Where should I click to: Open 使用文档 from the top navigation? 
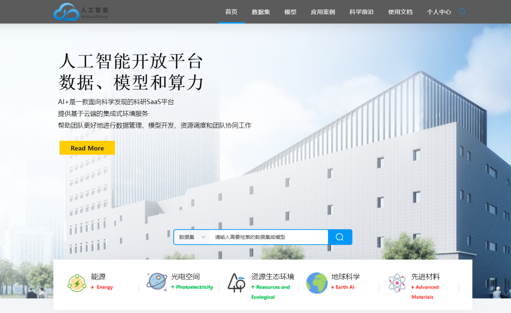coord(400,12)
